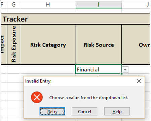Select column J header

[x=136, y=5]
